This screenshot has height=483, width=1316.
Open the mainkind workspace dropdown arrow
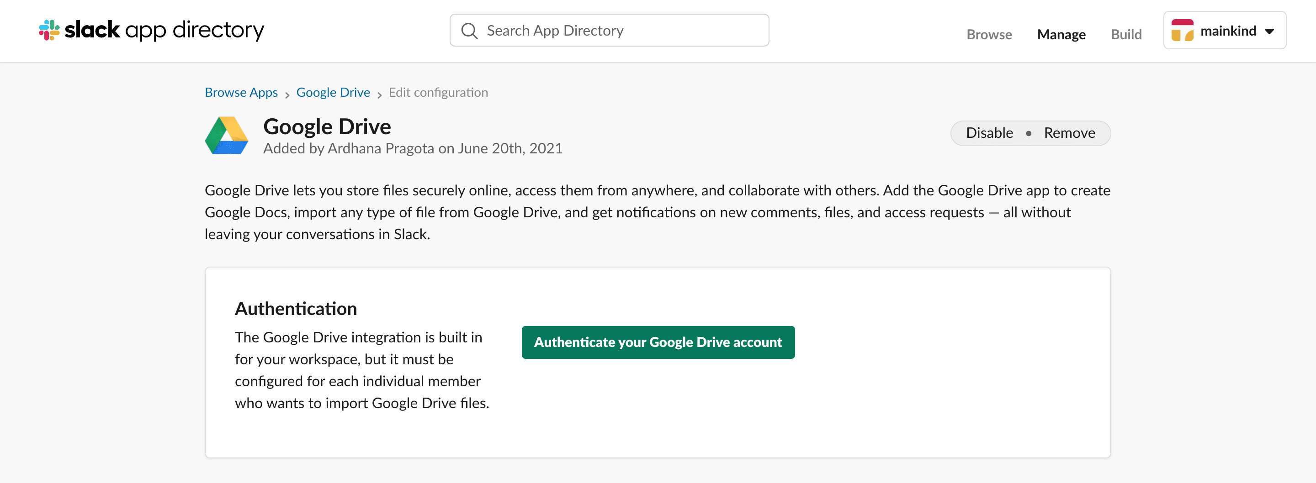[x=1269, y=31]
